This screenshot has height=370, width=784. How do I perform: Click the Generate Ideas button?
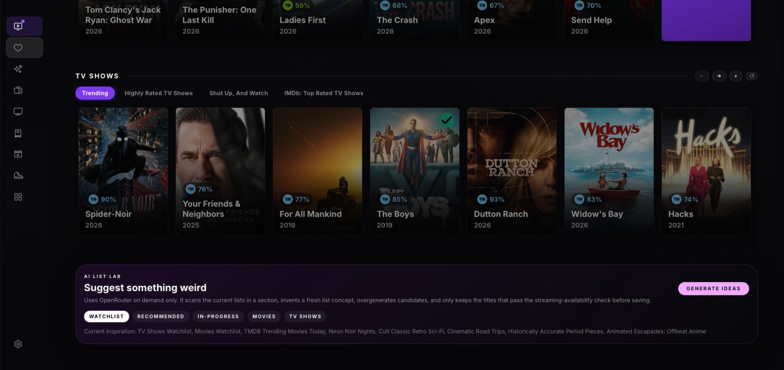713,289
